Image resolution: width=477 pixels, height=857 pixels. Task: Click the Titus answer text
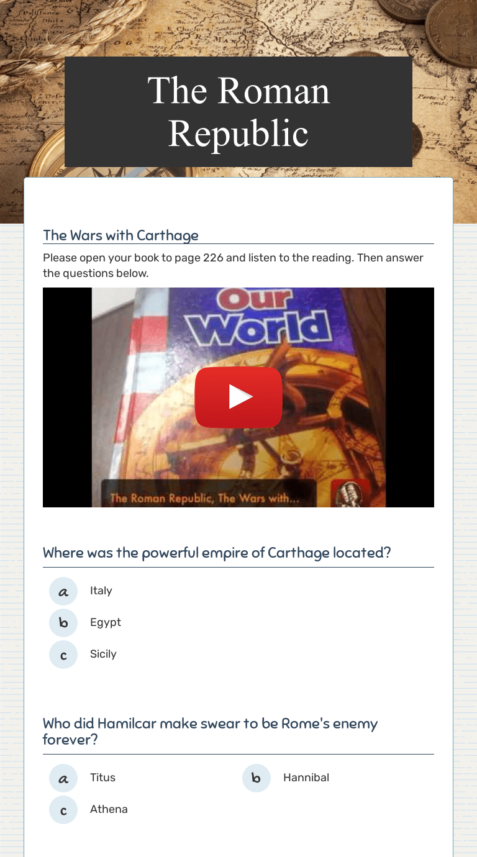pyautogui.click(x=102, y=778)
